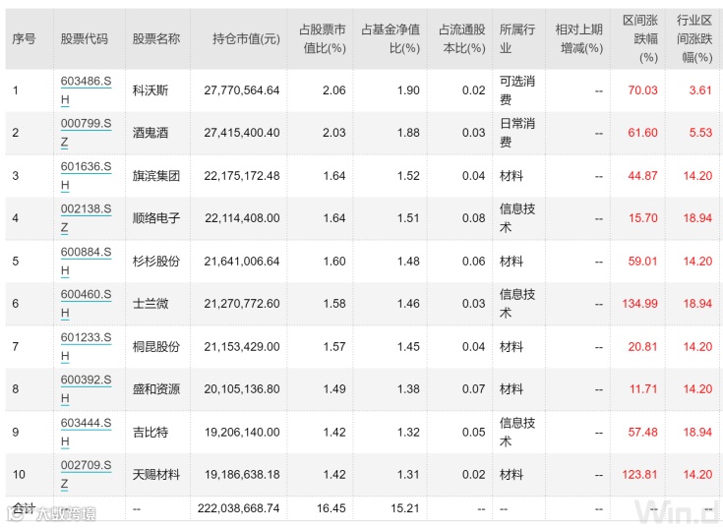
Task: Click range gain value 15.70
Action: coord(642,218)
